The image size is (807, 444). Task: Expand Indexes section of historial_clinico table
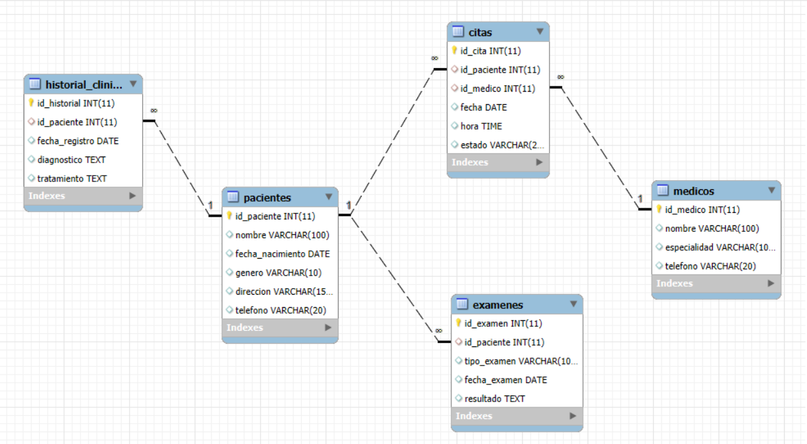click(x=132, y=196)
